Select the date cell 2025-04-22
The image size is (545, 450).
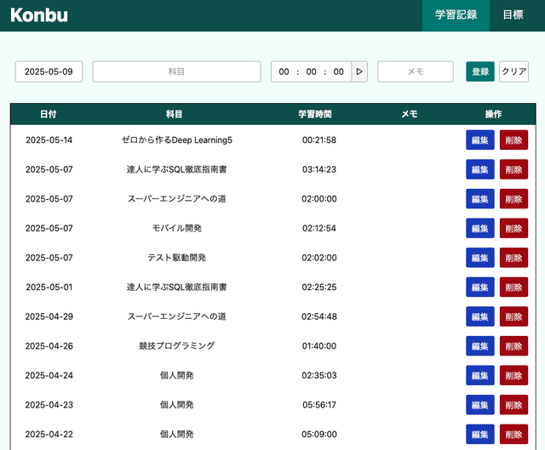[x=49, y=434]
